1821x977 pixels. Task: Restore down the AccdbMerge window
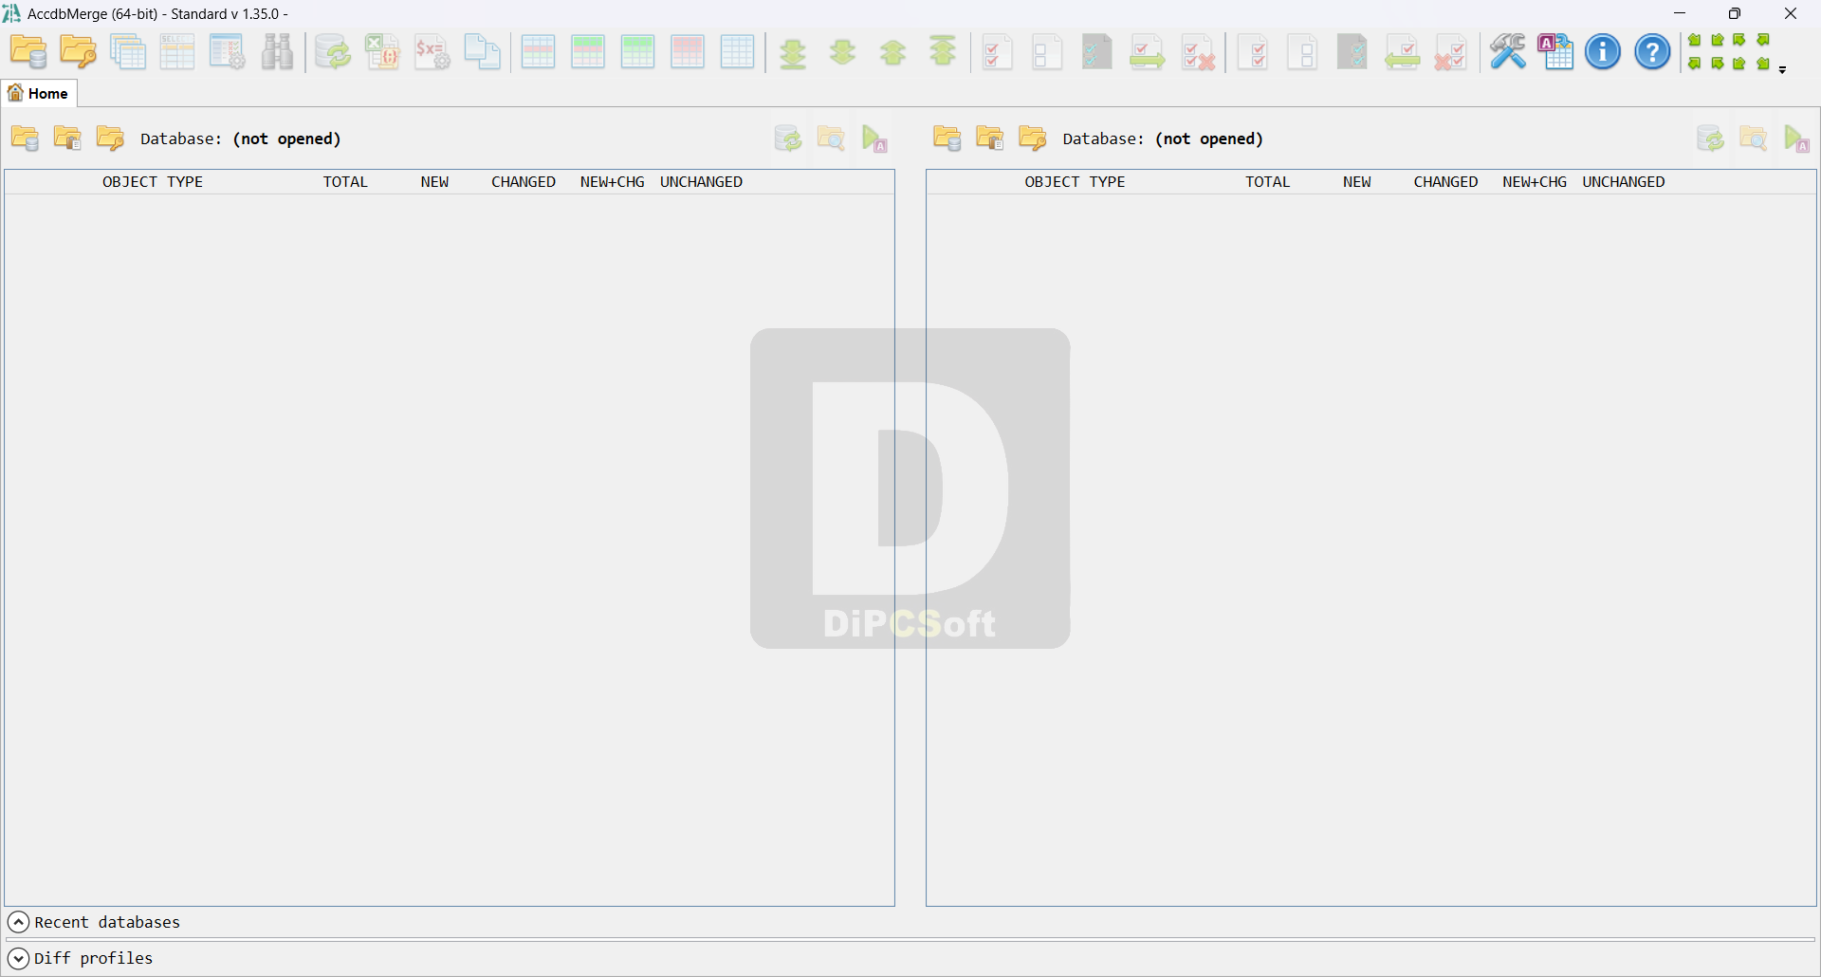(x=1735, y=13)
